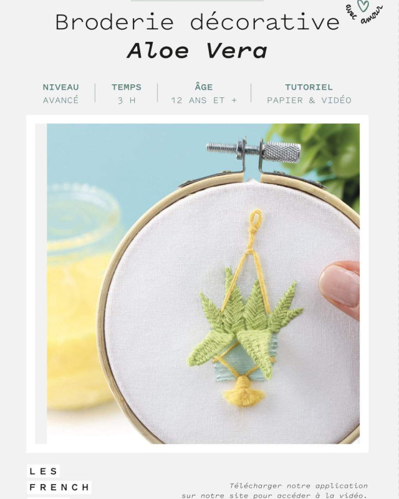
Task: Select the ÂGE 12 ans et + block
Action: [204, 93]
